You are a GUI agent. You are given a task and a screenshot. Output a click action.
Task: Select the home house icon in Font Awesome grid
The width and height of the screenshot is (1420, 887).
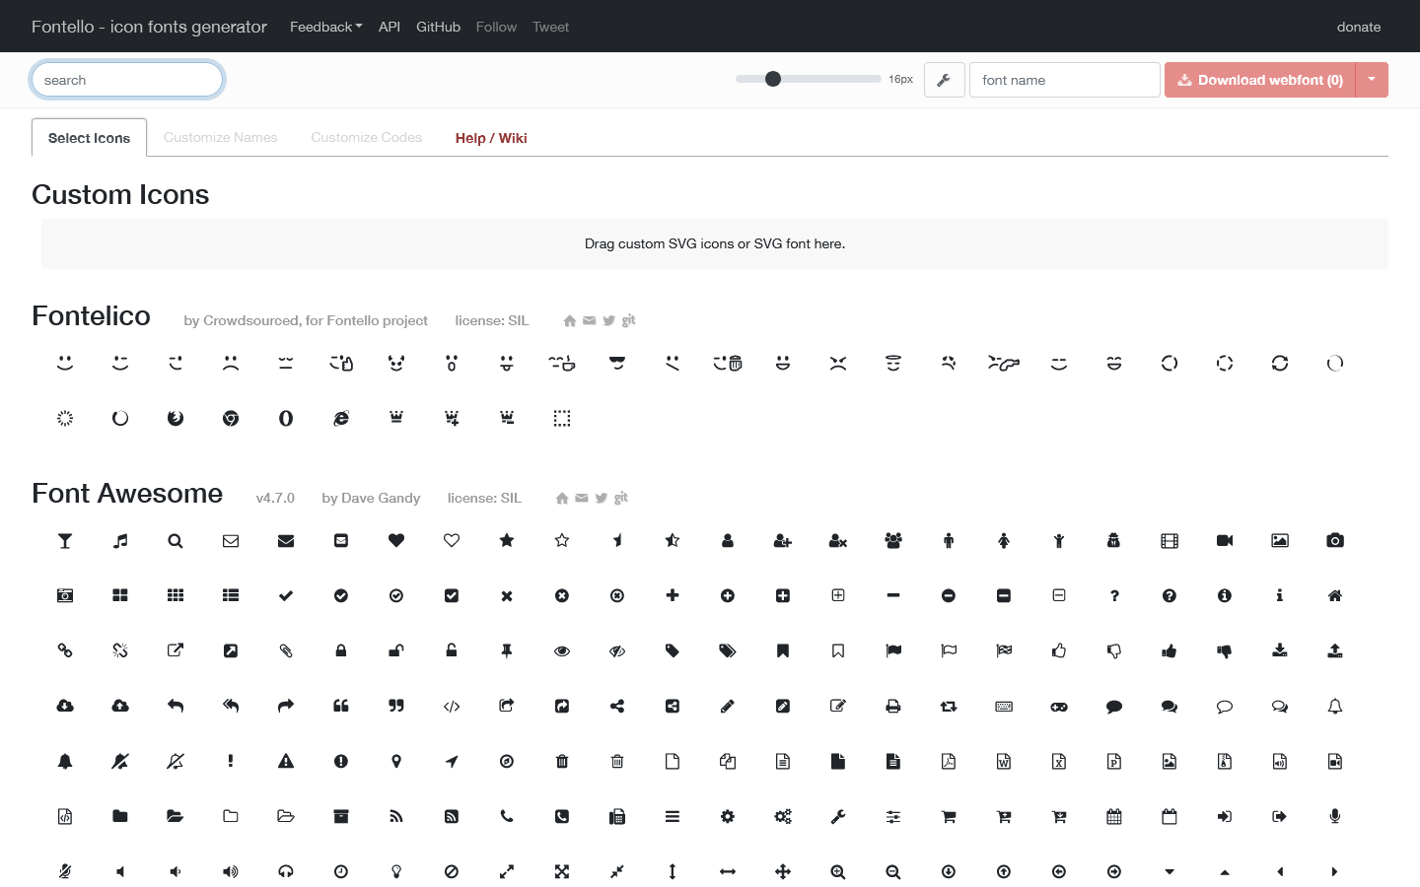1335,595
